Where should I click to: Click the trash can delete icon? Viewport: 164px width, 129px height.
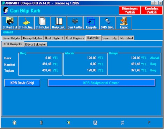pyautogui.click(x=42, y=123)
